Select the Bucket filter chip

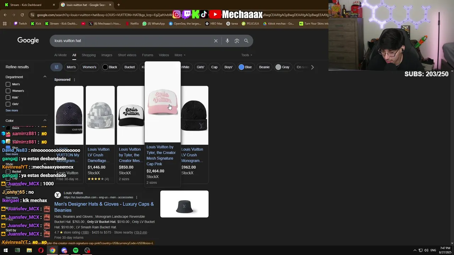[129, 67]
